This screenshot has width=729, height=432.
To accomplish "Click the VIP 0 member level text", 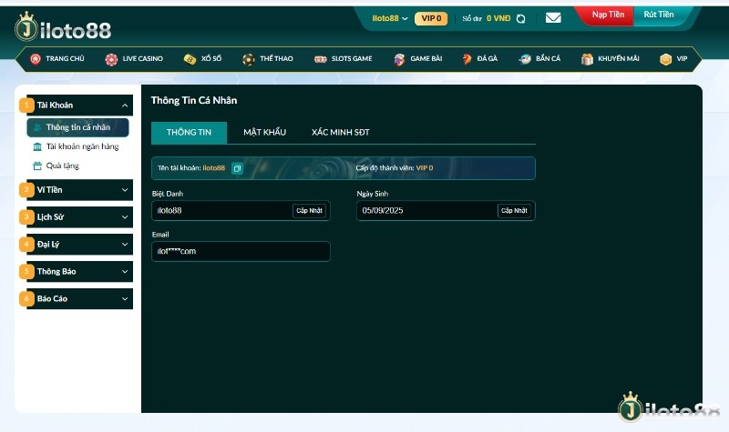I will (425, 168).
